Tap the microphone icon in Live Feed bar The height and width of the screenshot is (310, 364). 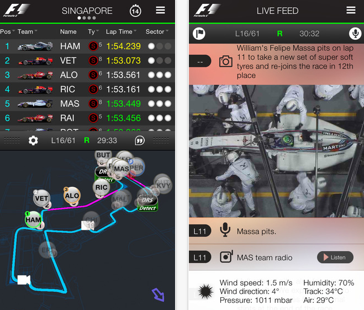pos(355,34)
